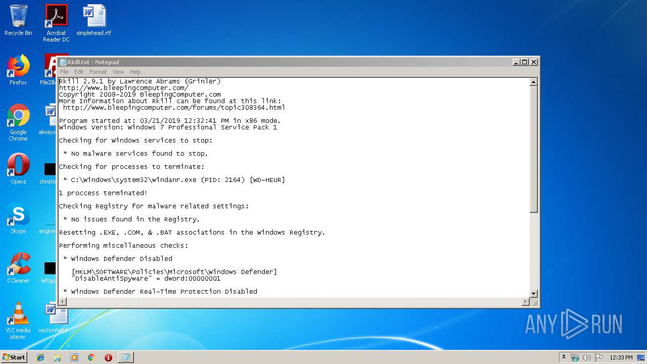Select the Notepad taskbar button
The image size is (647, 364).
125,357
